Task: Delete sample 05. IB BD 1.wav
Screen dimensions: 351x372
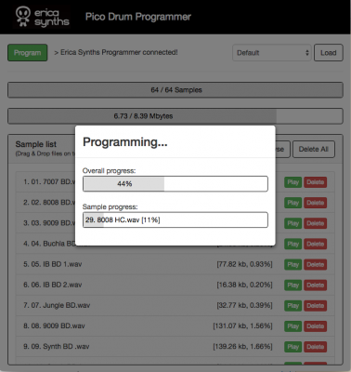Action: [x=315, y=264]
